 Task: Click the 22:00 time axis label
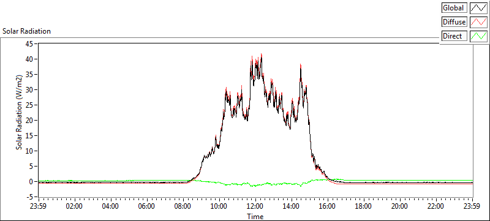436,206
